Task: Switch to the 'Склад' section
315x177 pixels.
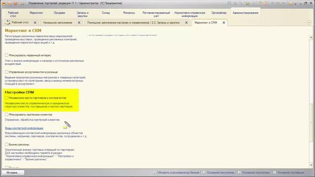Action: tap(106, 13)
